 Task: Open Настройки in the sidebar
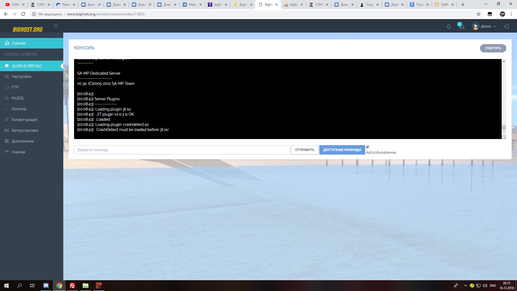point(32,77)
